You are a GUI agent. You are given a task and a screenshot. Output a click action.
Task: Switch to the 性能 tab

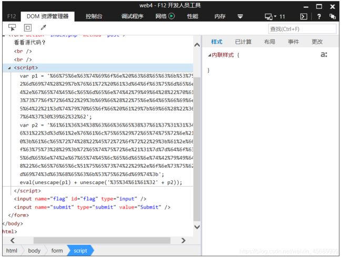click(x=193, y=16)
